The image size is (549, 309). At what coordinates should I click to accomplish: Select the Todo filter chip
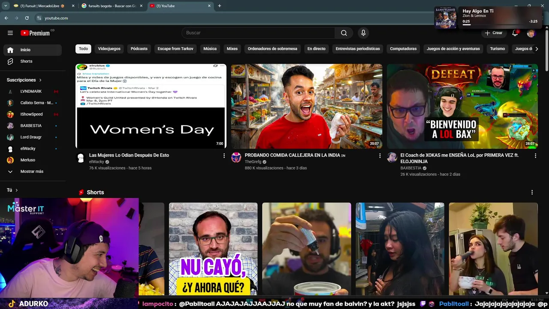tap(83, 49)
